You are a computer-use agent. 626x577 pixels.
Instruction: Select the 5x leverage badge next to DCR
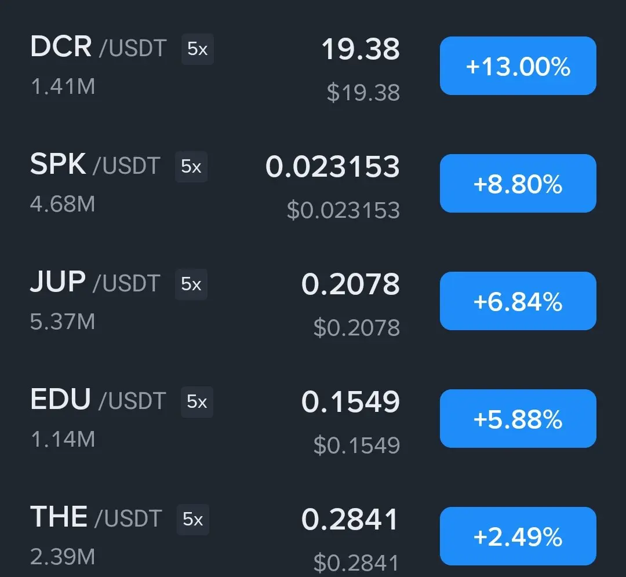pos(198,49)
